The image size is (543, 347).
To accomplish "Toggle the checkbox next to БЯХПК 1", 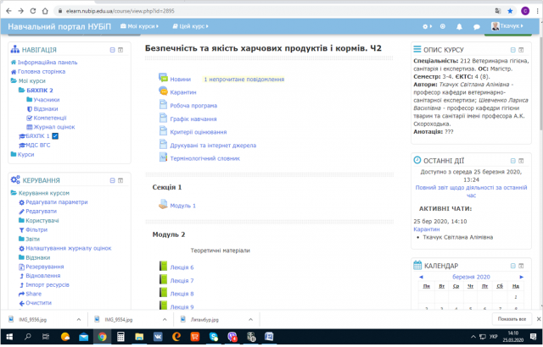I will pyautogui.click(x=55, y=135).
